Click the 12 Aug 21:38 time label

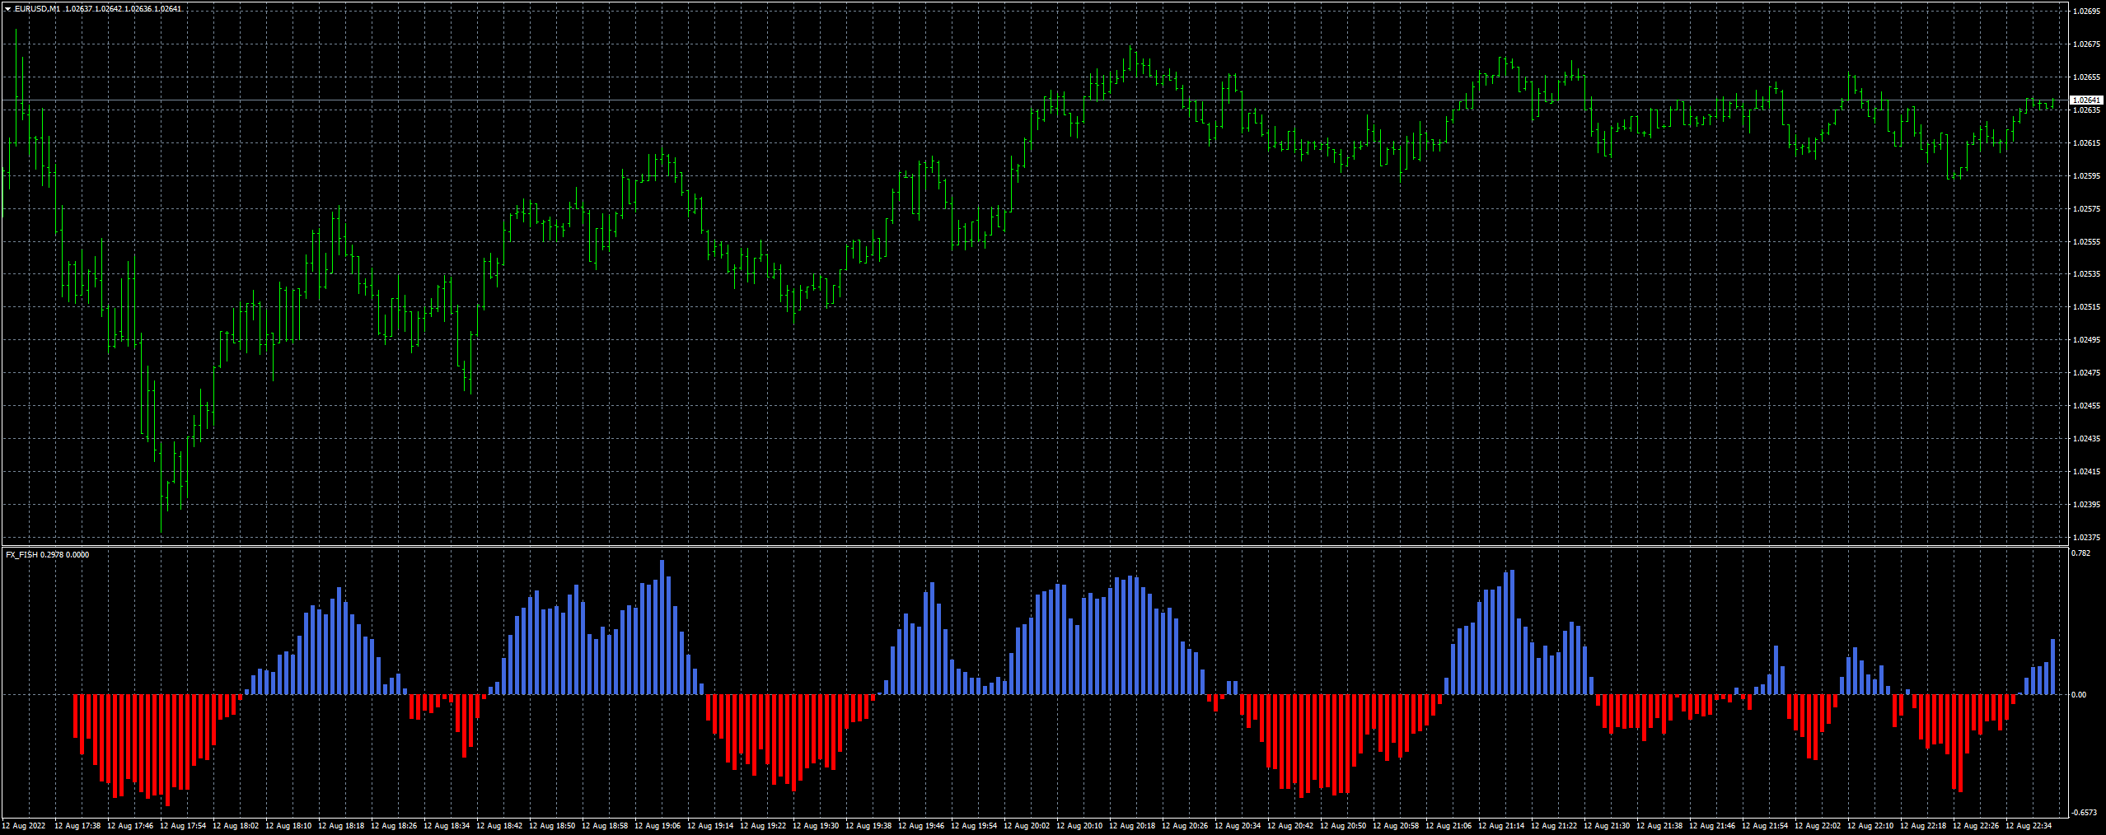click(x=1659, y=826)
